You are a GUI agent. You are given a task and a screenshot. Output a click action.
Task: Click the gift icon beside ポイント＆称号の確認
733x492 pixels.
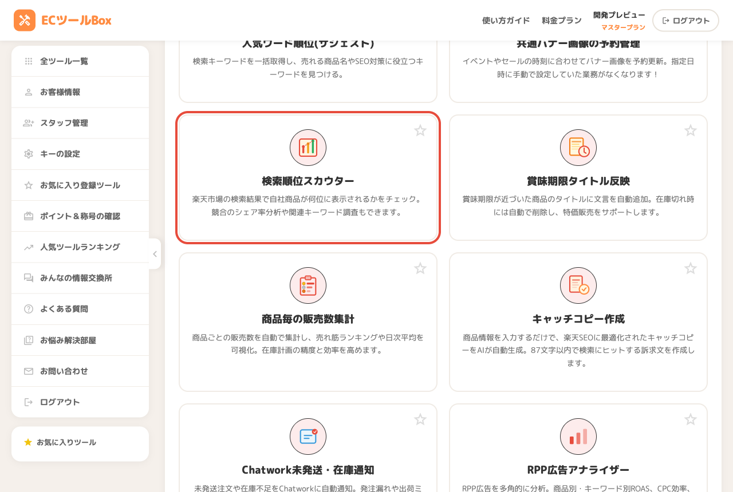click(x=29, y=216)
